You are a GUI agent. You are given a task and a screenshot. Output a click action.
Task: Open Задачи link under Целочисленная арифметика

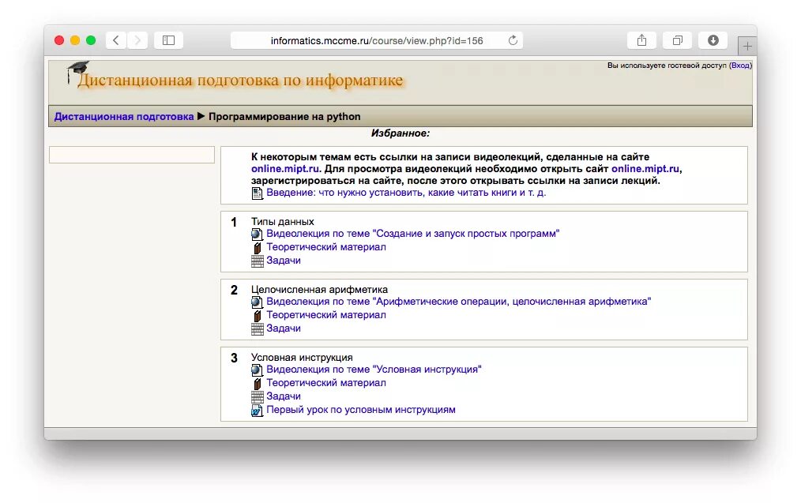coord(284,328)
